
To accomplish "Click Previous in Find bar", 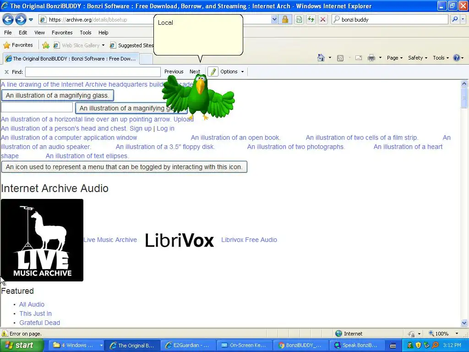I will click(x=174, y=71).
